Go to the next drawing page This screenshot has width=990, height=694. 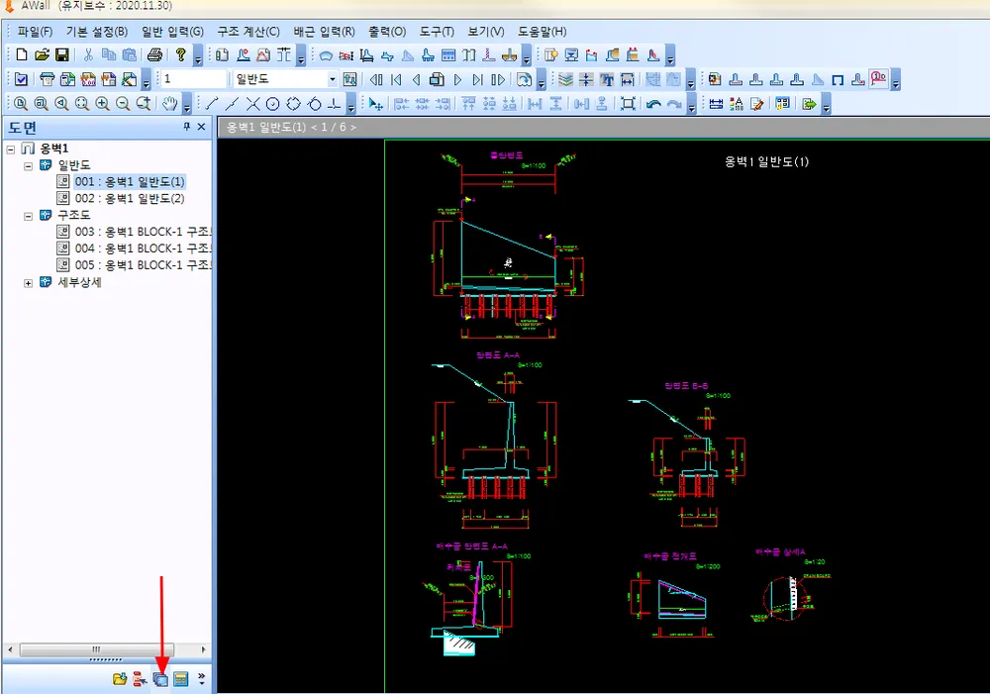point(457,79)
